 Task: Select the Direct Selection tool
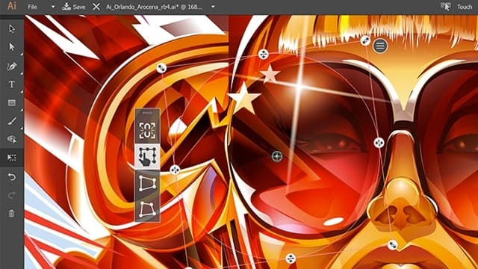click(x=12, y=47)
